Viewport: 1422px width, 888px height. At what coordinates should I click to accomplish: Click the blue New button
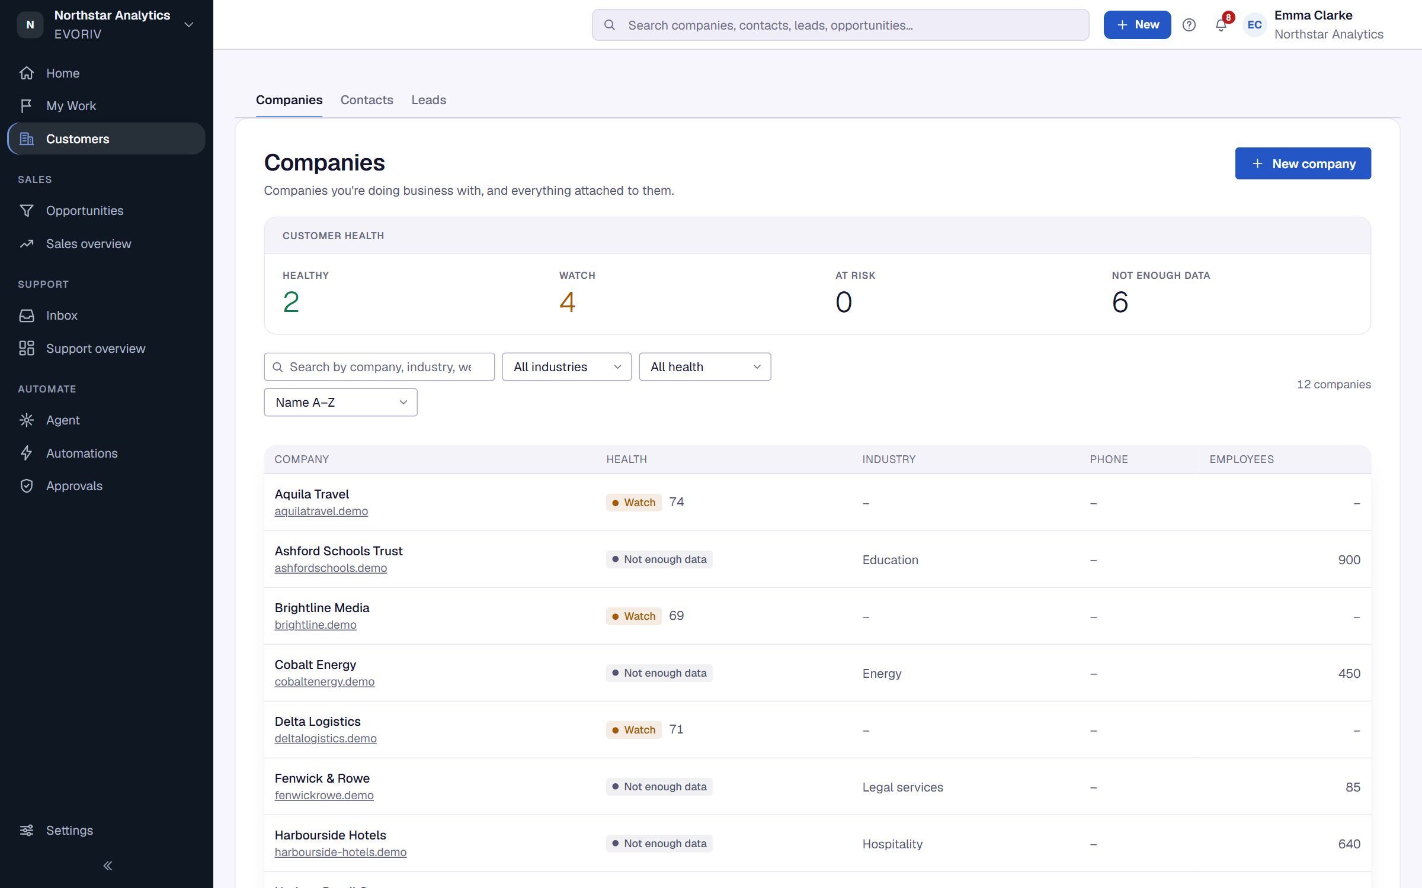pyautogui.click(x=1137, y=25)
